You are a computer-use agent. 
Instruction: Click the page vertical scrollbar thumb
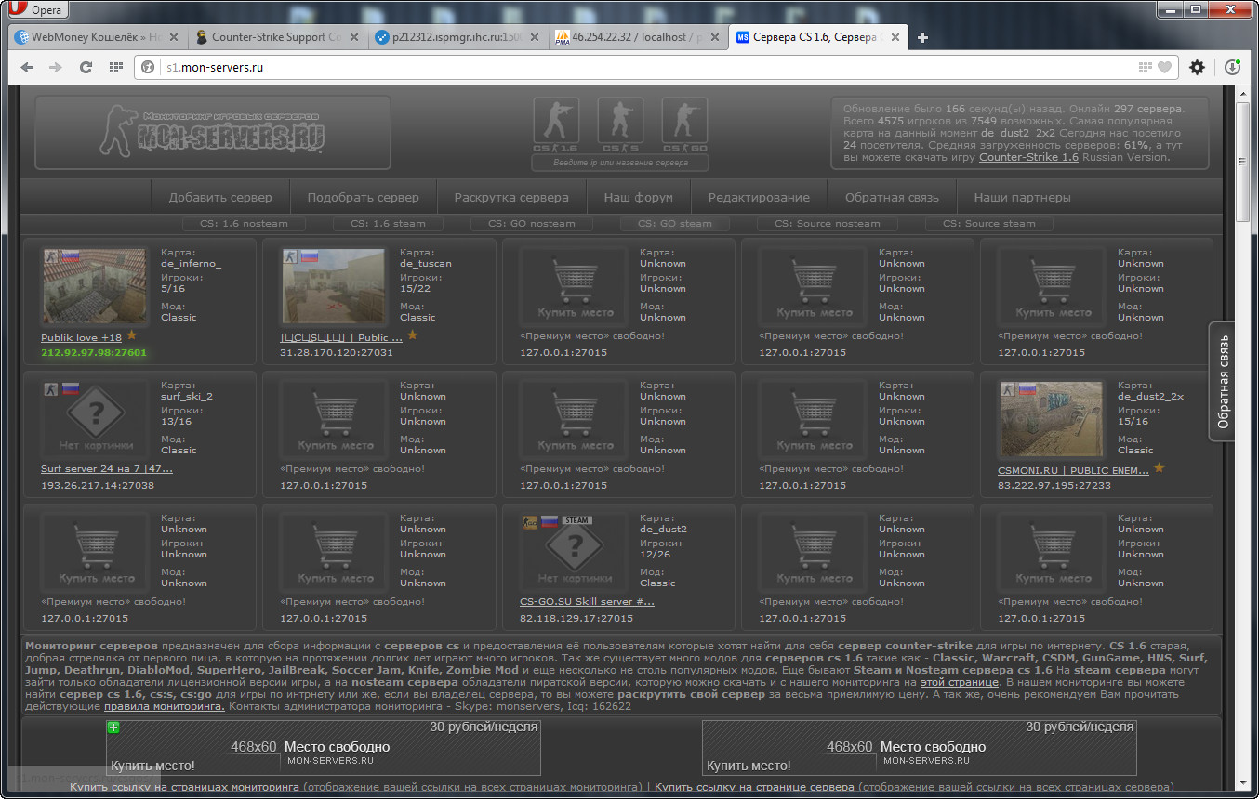1243,163
